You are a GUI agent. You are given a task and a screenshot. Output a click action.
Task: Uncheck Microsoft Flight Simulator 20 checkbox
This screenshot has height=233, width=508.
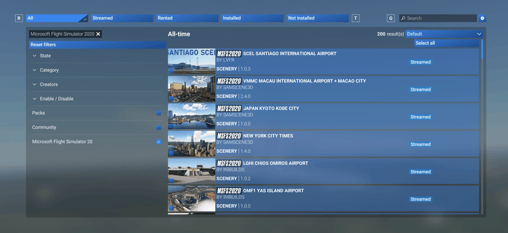click(158, 142)
